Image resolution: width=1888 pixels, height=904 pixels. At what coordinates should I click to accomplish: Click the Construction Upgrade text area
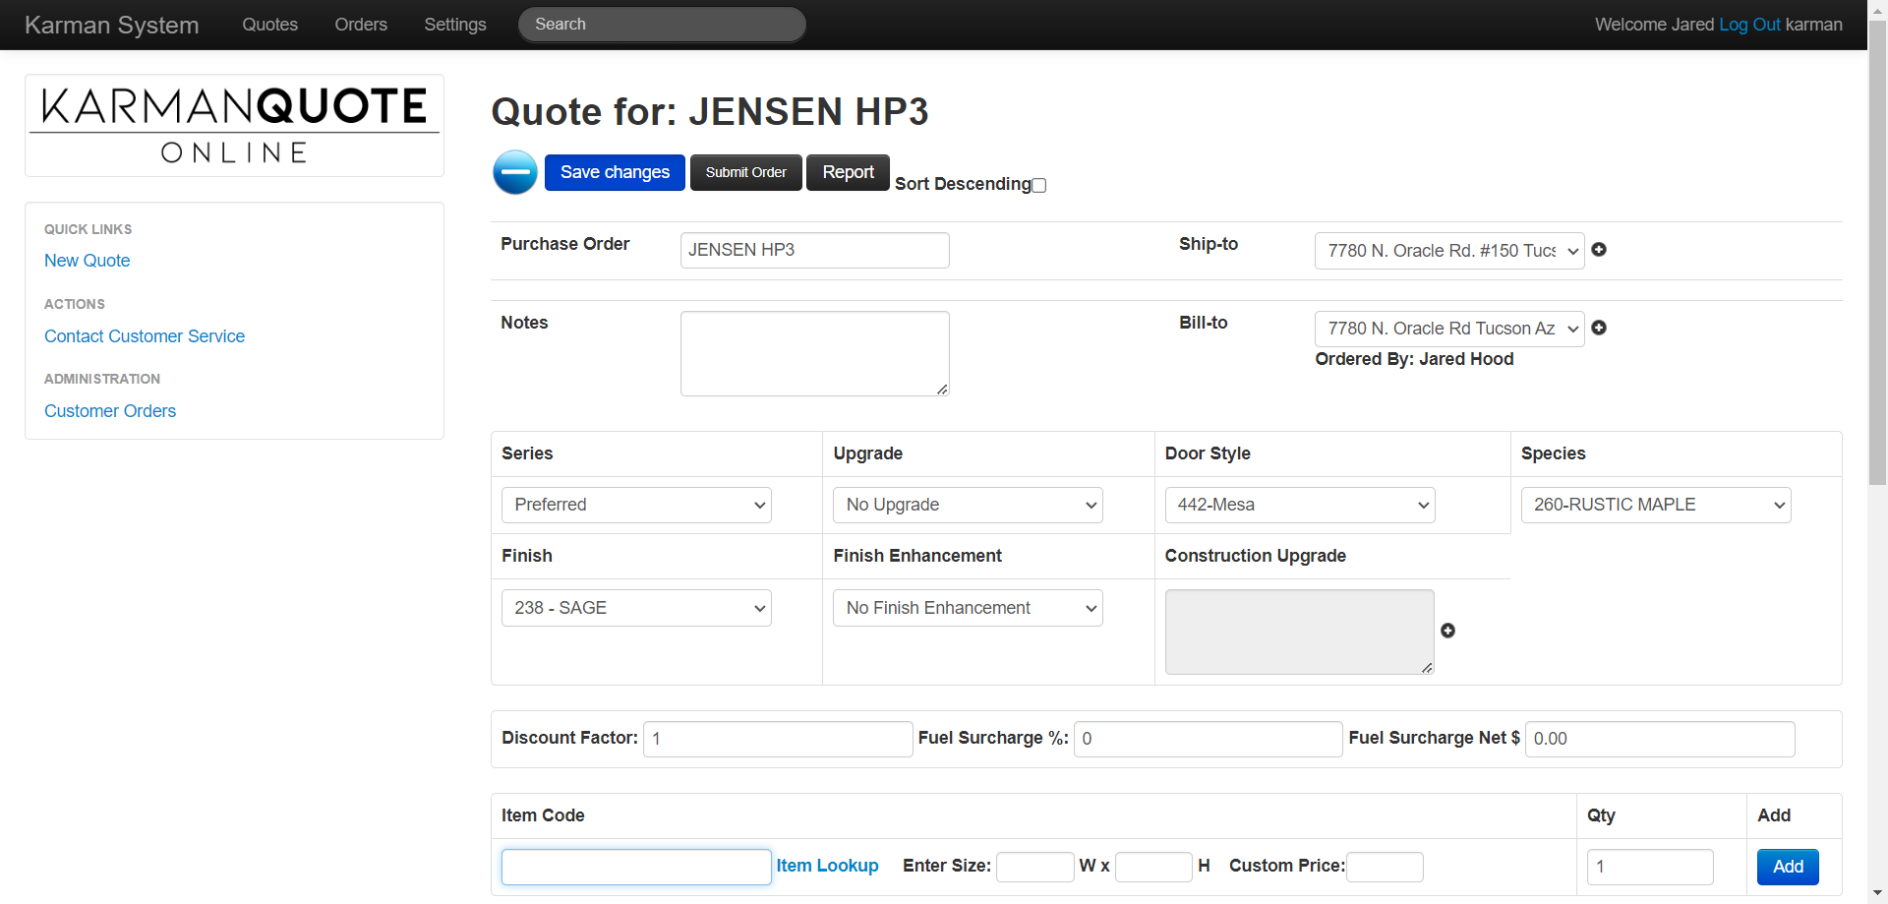click(x=1300, y=633)
